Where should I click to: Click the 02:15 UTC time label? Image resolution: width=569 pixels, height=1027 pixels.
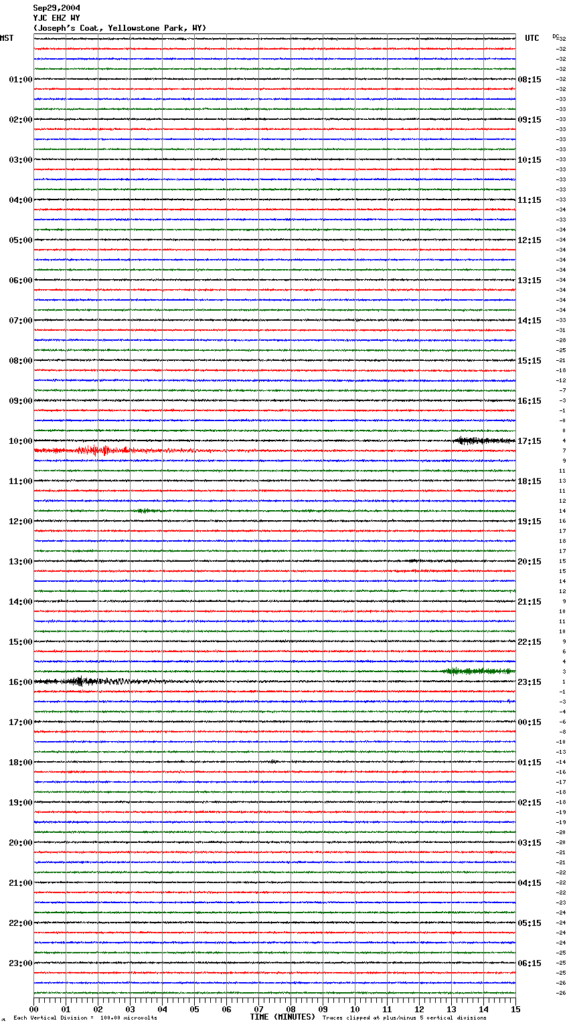coord(530,803)
